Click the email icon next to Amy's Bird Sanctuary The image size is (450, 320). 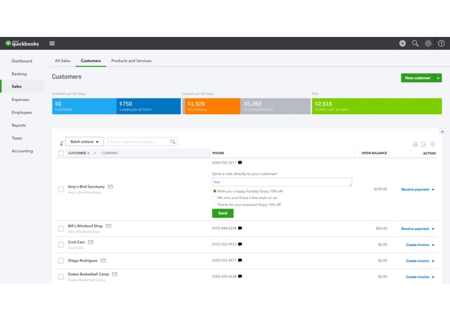click(110, 187)
